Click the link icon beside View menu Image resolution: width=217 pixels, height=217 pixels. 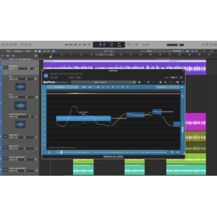click(181, 77)
